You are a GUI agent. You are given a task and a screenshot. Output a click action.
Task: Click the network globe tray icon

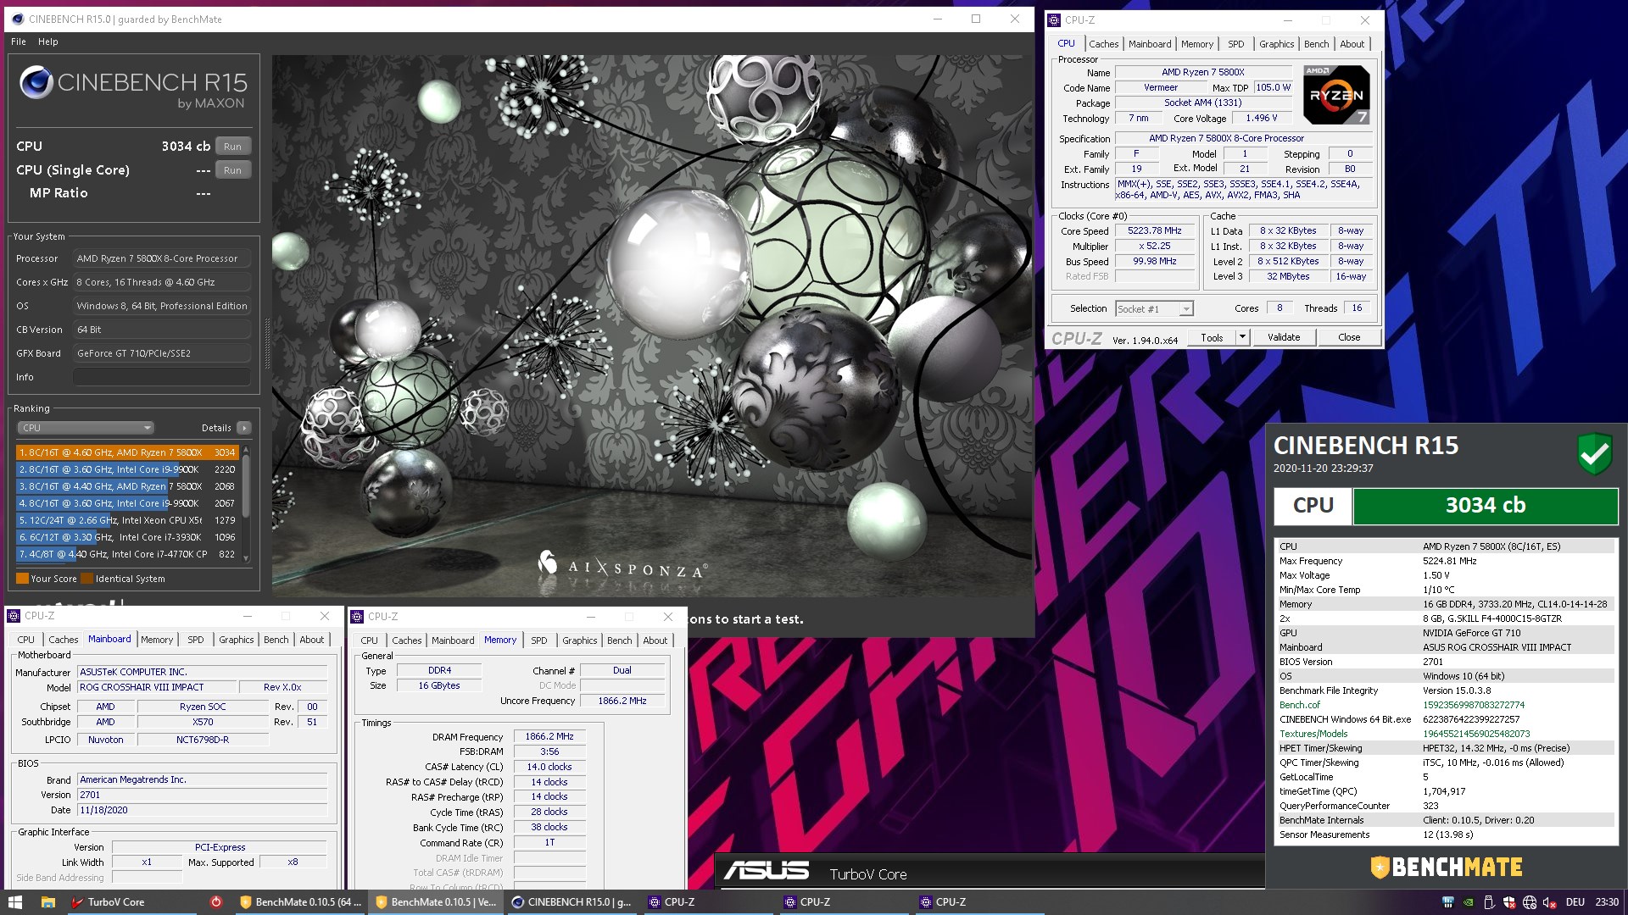tap(1530, 902)
